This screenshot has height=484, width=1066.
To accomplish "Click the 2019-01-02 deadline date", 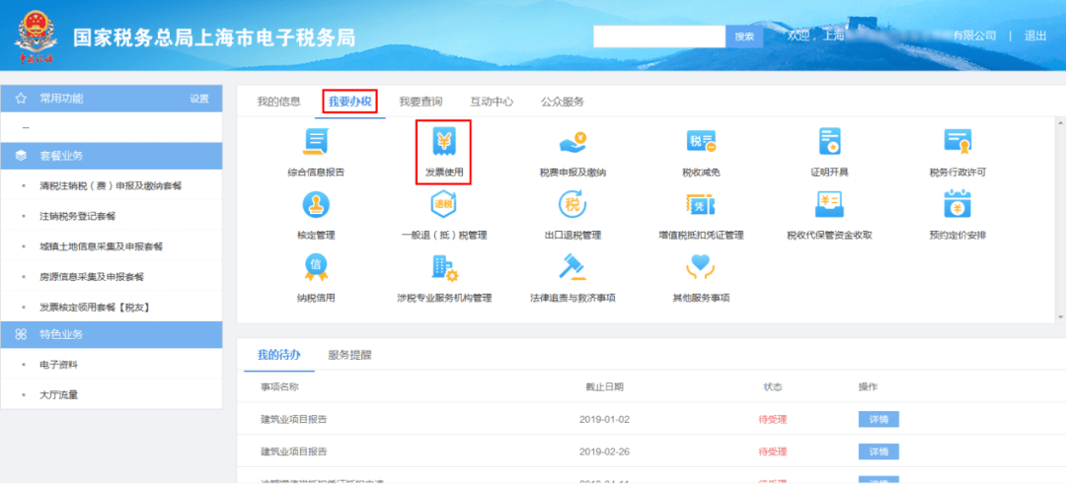I will coord(604,420).
